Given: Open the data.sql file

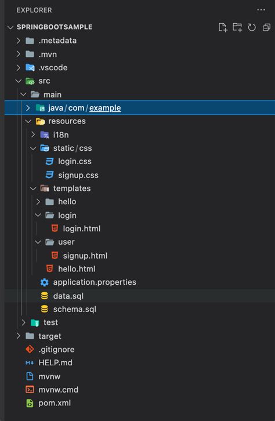Looking at the screenshot, I should (x=140, y=296).
